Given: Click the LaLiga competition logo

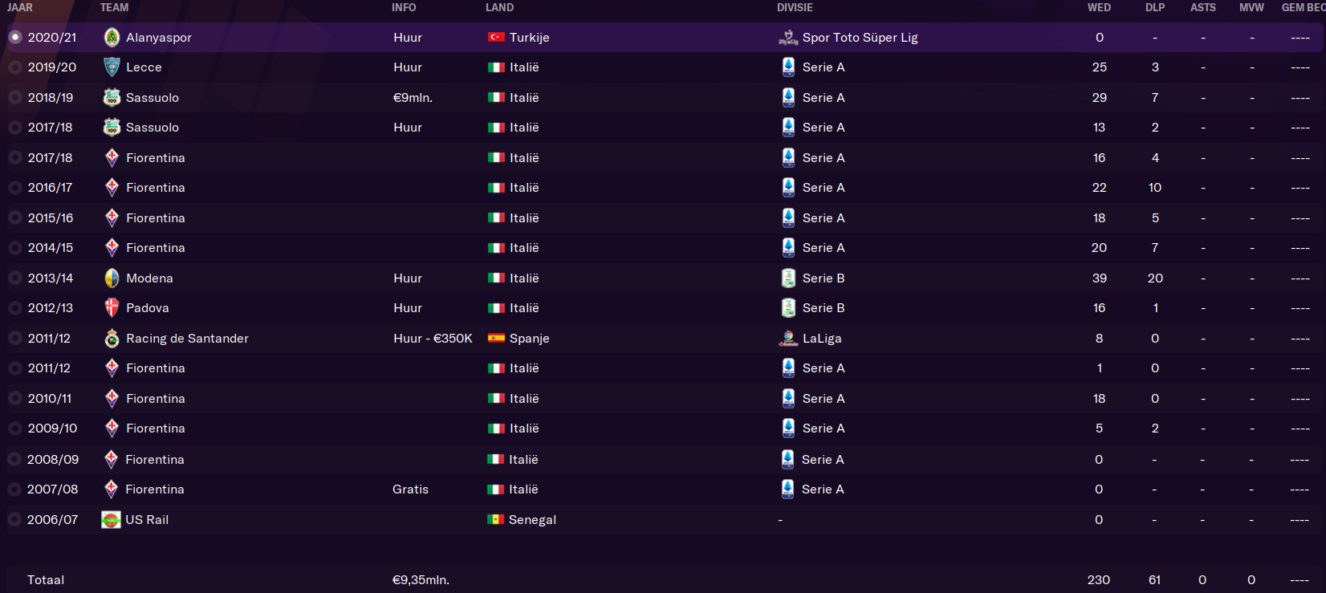Looking at the screenshot, I should point(788,338).
